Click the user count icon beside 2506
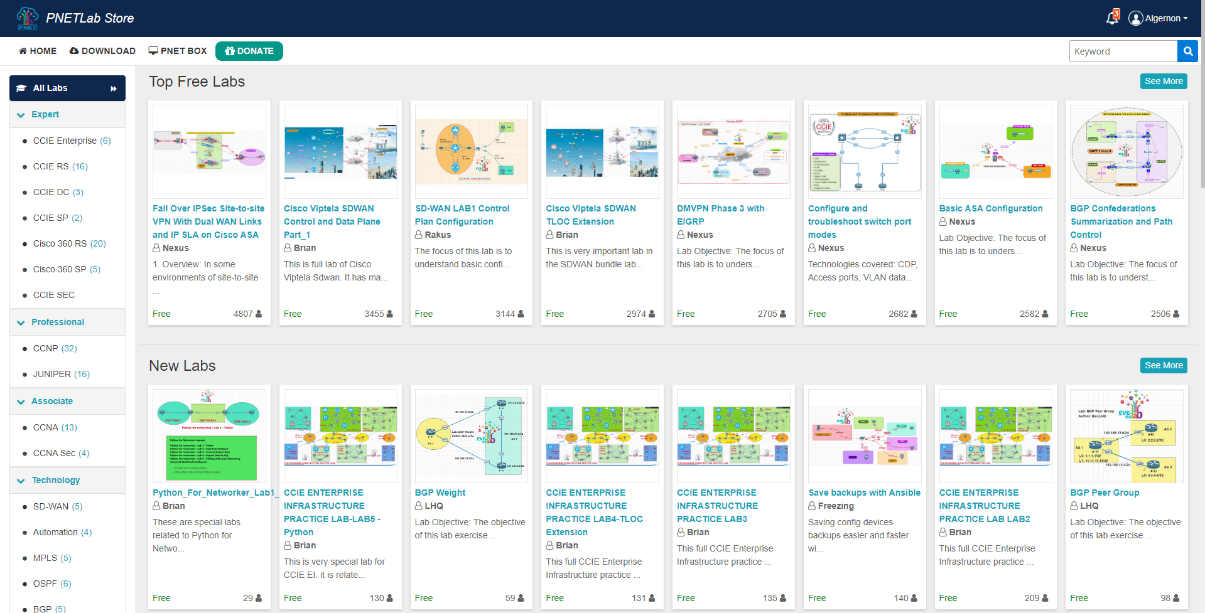The width and height of the screenshot is (1205, 613). 1176,314
